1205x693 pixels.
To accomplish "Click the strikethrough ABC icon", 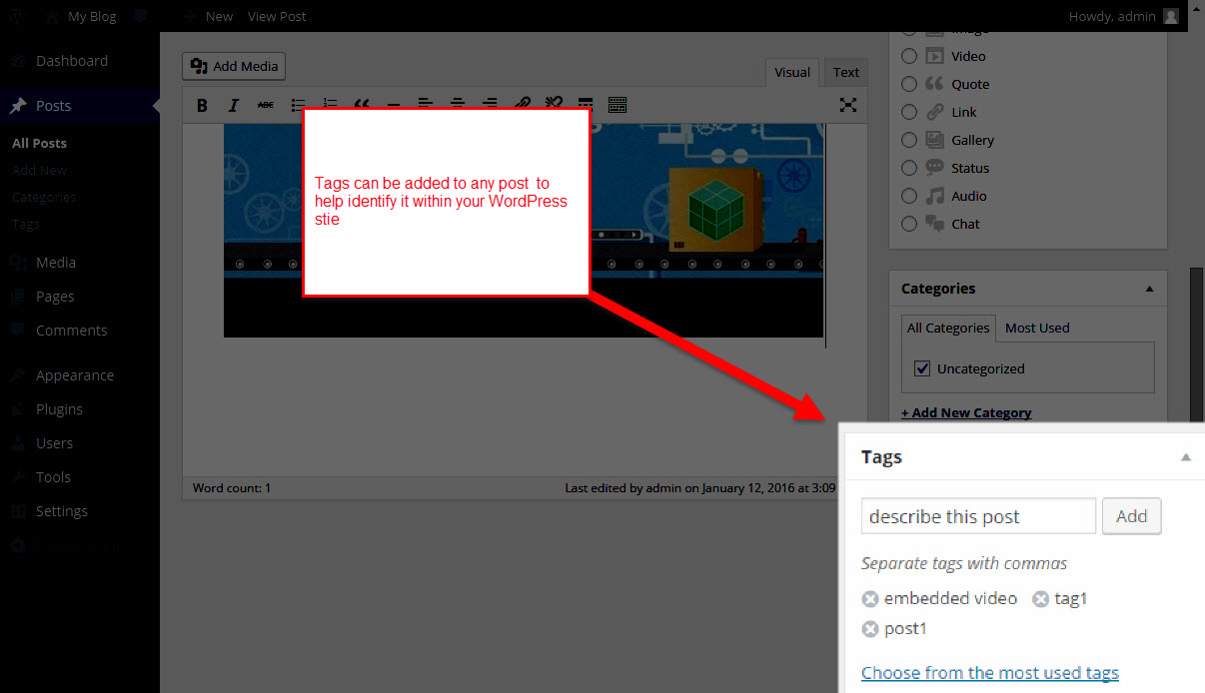I will pyautogui.click(x=266, y=105).
